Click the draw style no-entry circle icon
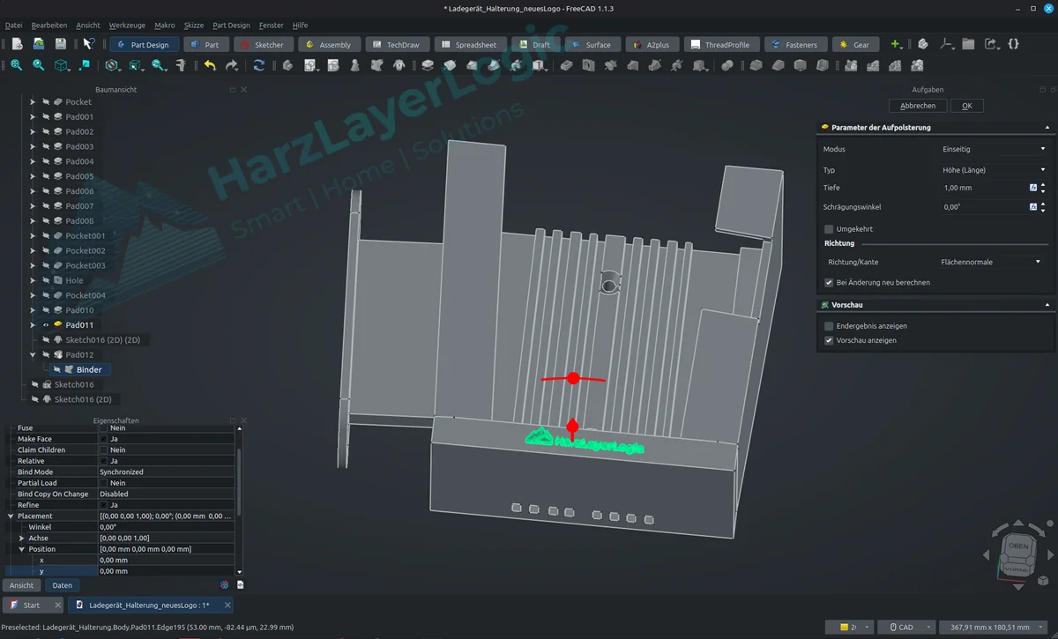The width and height of the screenshot is (1058, 639). tap(112, 65)
